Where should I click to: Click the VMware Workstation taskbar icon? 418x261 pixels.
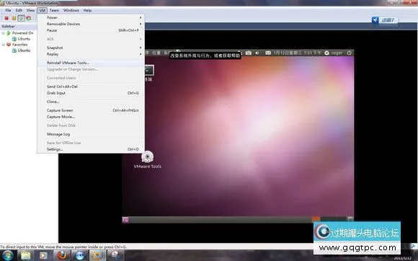[97, 255]
